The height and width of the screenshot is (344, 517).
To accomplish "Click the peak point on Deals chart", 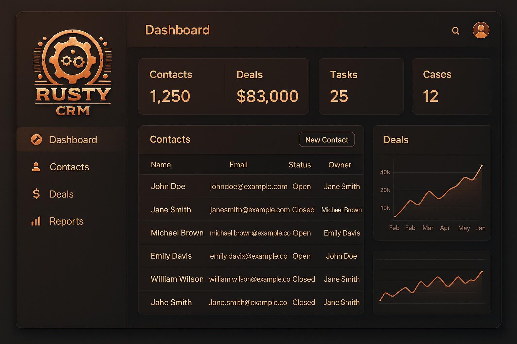I will [482, 165].
